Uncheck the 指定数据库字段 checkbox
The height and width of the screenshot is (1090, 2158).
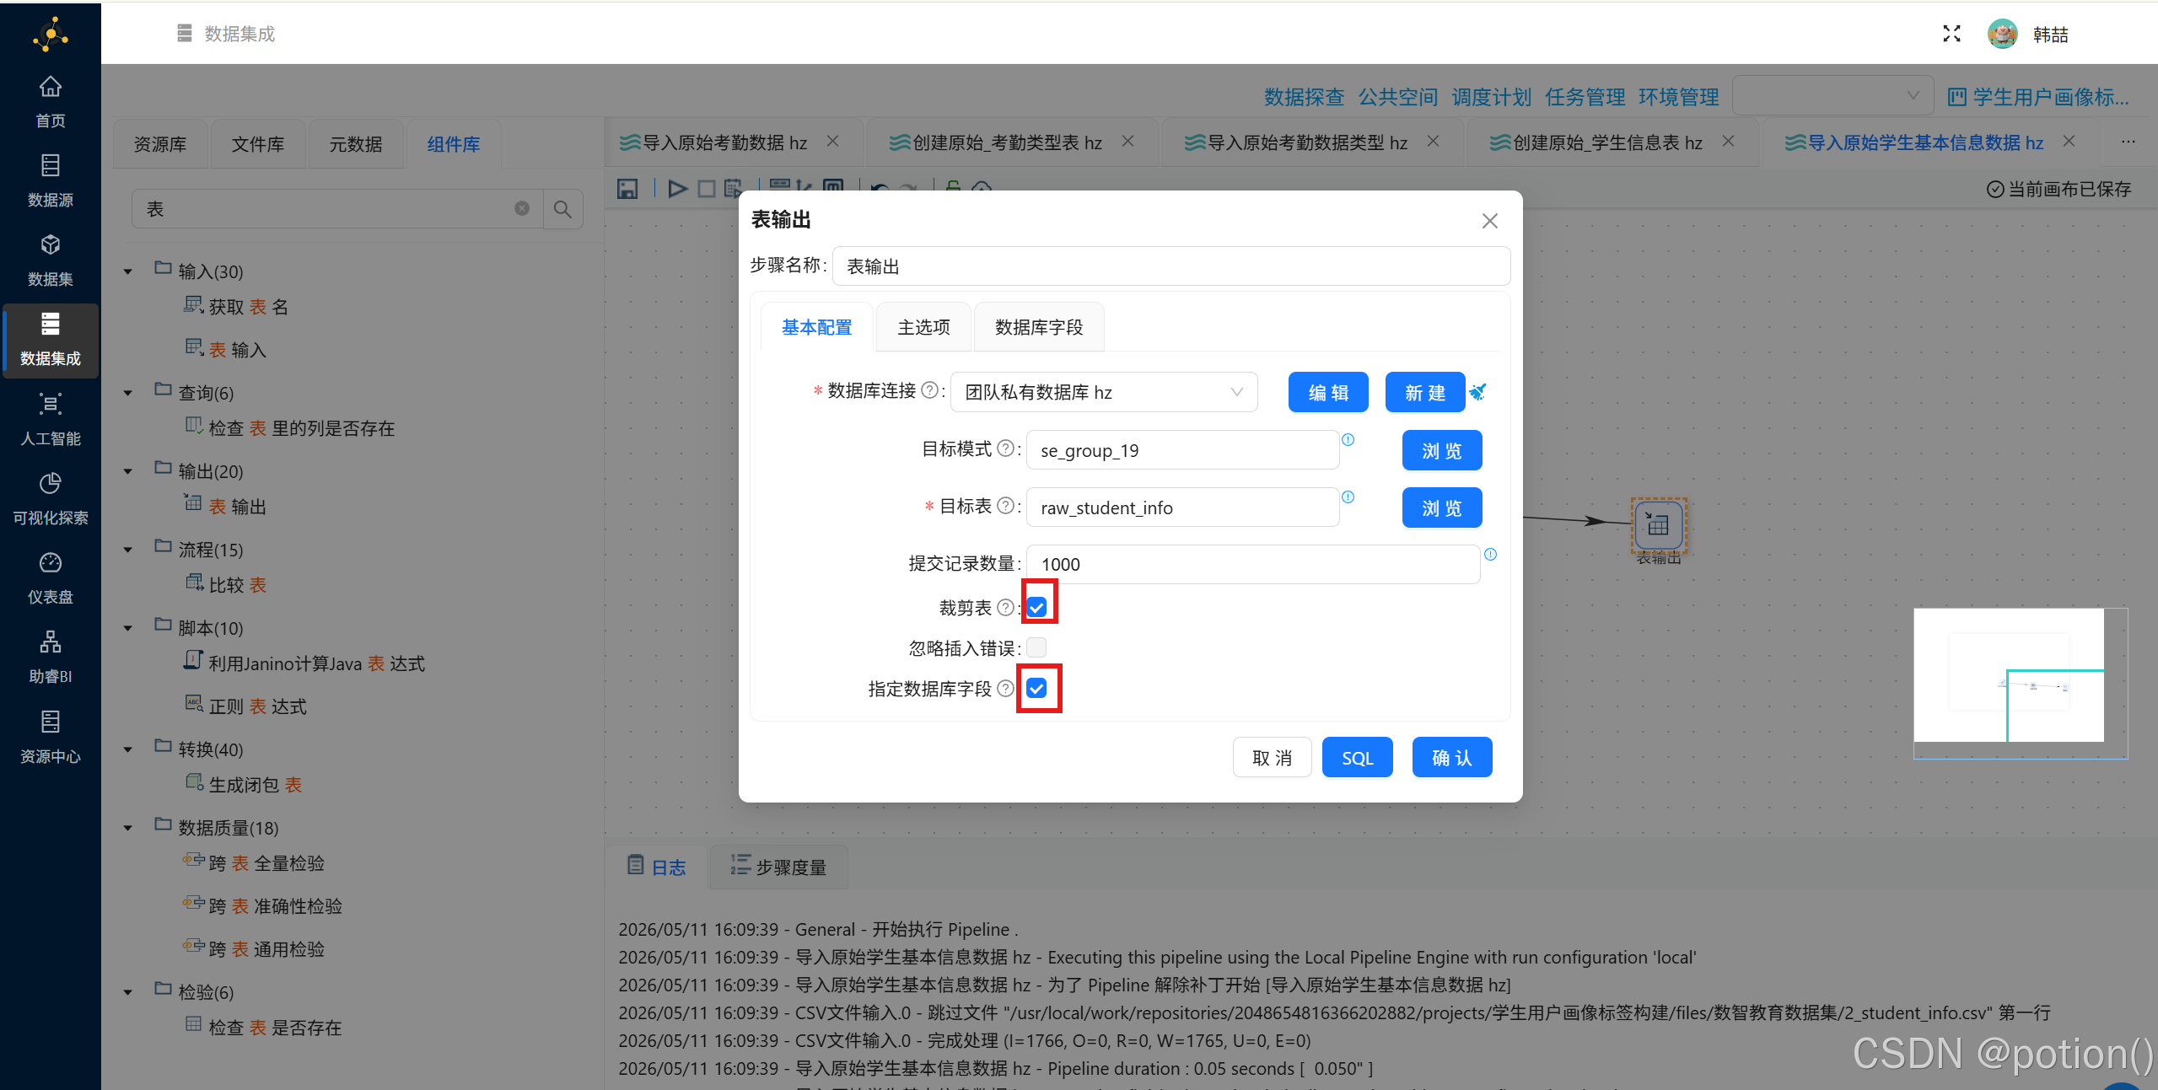1037,689
